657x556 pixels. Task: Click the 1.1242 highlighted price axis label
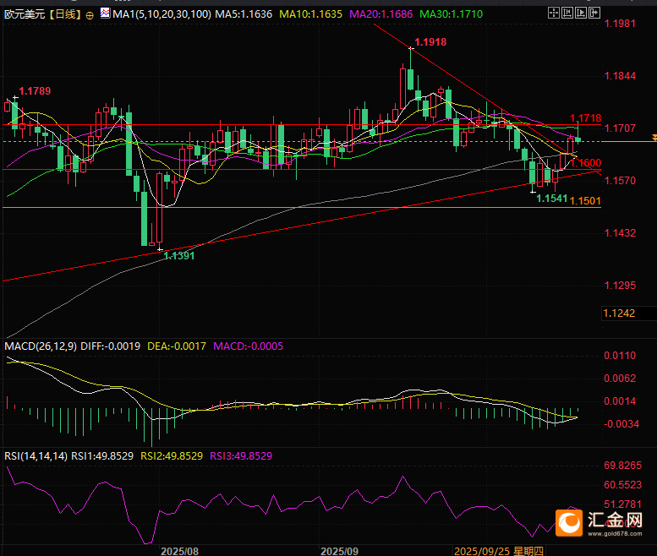pyautogui.click(x=619, y=313)
